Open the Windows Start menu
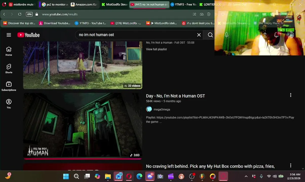The height and width of the screenshot is (182, 305). click(66, 176)
